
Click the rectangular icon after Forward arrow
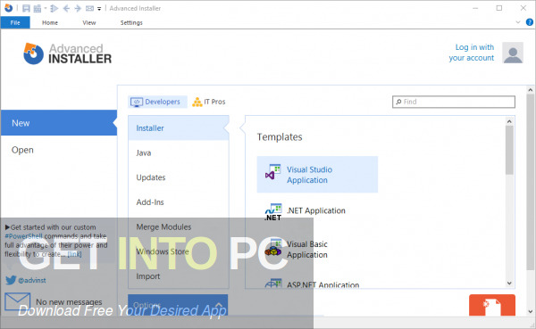click(x=89, y=8)
